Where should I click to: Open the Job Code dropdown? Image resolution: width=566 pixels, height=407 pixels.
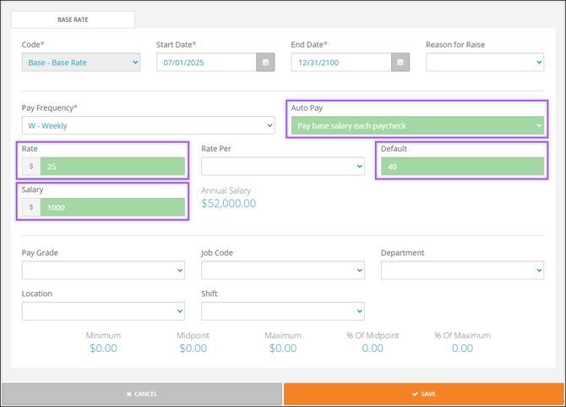click(283, 271)
